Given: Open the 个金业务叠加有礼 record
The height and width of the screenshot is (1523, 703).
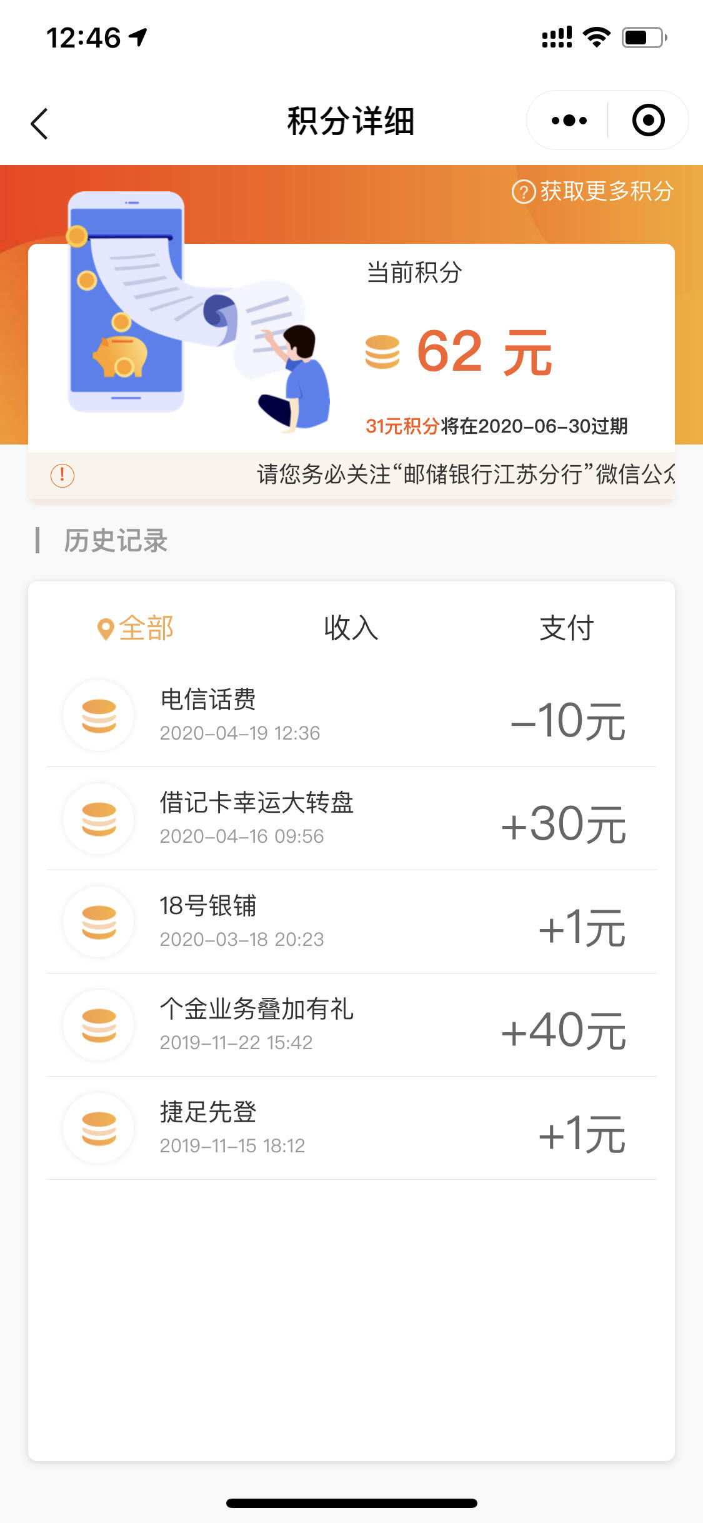Looking at the screenshot, I should pos(351,1025).
